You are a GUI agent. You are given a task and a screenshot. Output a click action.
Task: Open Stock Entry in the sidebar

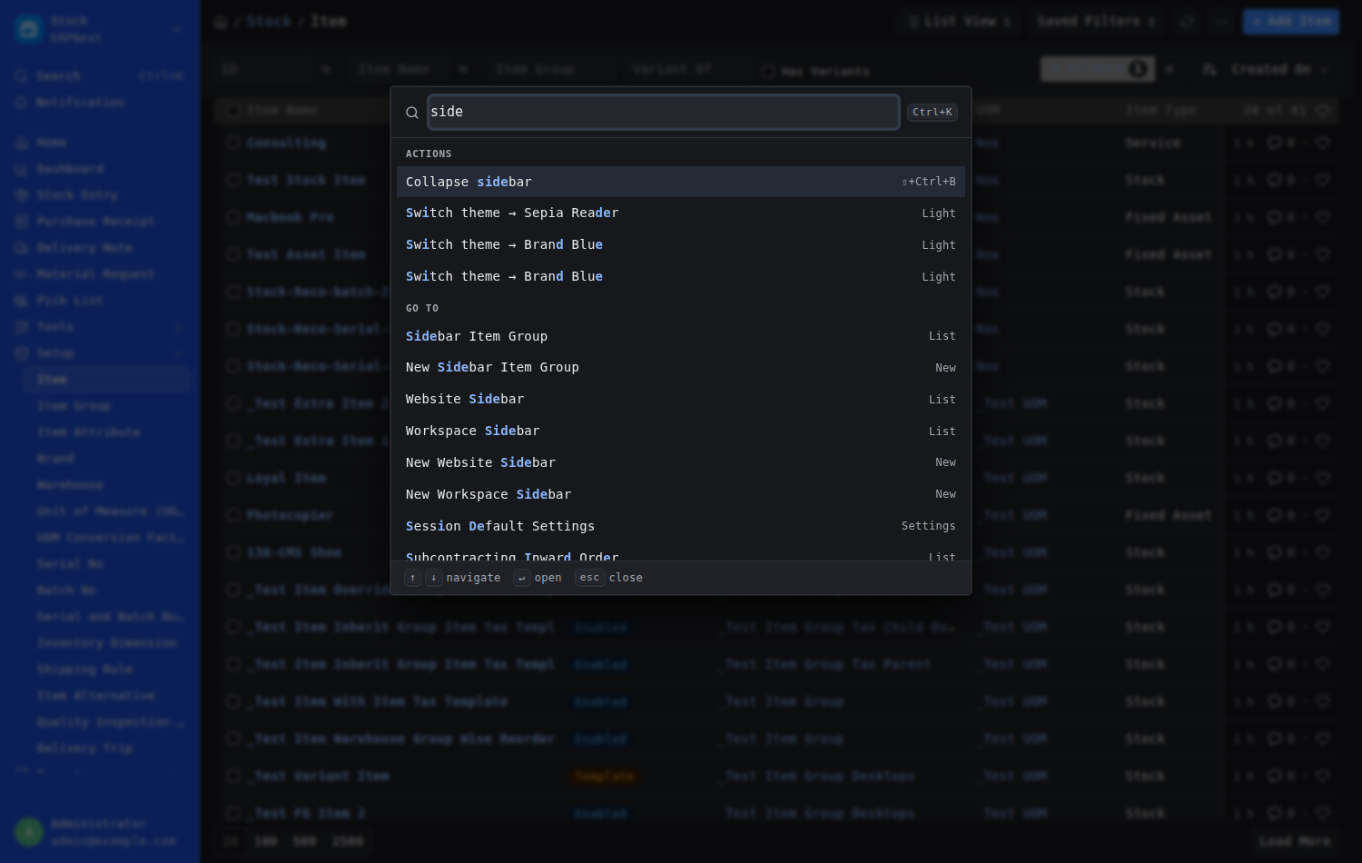coord(100,195)
